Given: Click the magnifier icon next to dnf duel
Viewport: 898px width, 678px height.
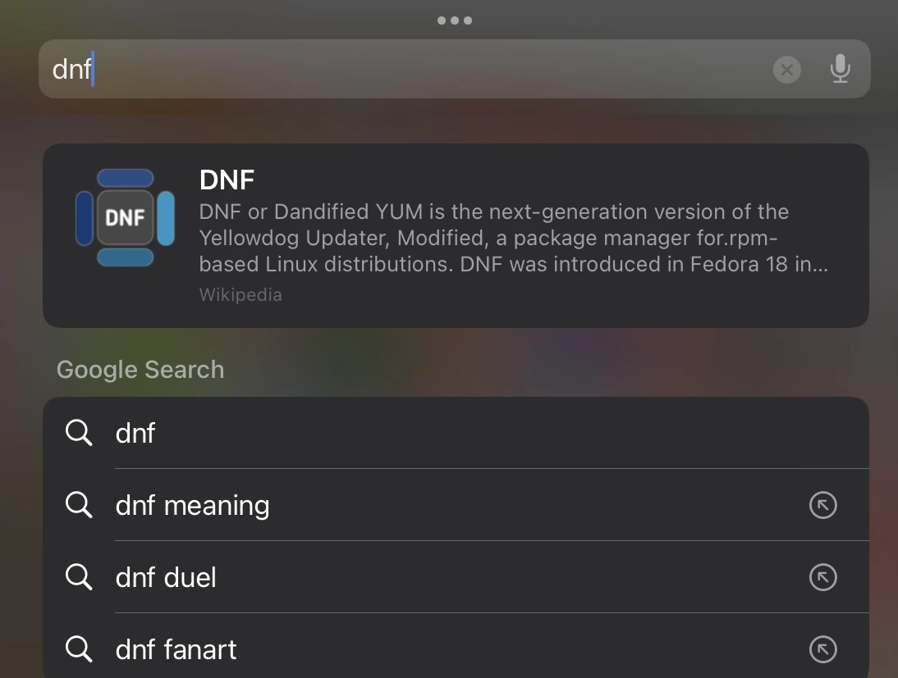Looking at the screenshot, I should (79, 577).
